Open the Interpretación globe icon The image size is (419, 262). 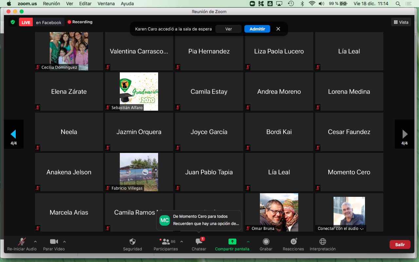coord(323,242)
